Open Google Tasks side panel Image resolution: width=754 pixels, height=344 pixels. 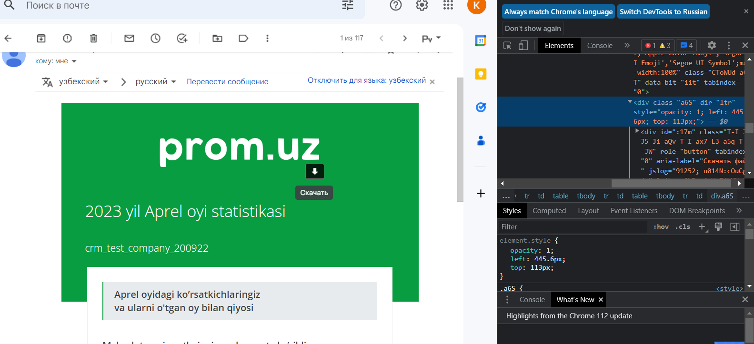[x=481, y=107]
